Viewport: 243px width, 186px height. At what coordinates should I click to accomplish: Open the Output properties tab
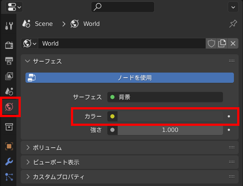pyautogui.click(x=9, y=61)
